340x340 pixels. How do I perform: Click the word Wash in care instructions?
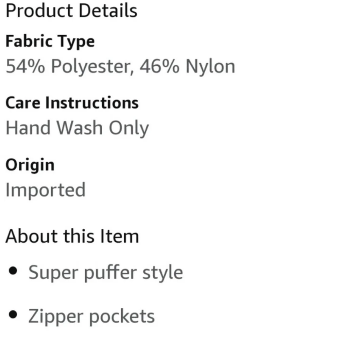point(79,128)
